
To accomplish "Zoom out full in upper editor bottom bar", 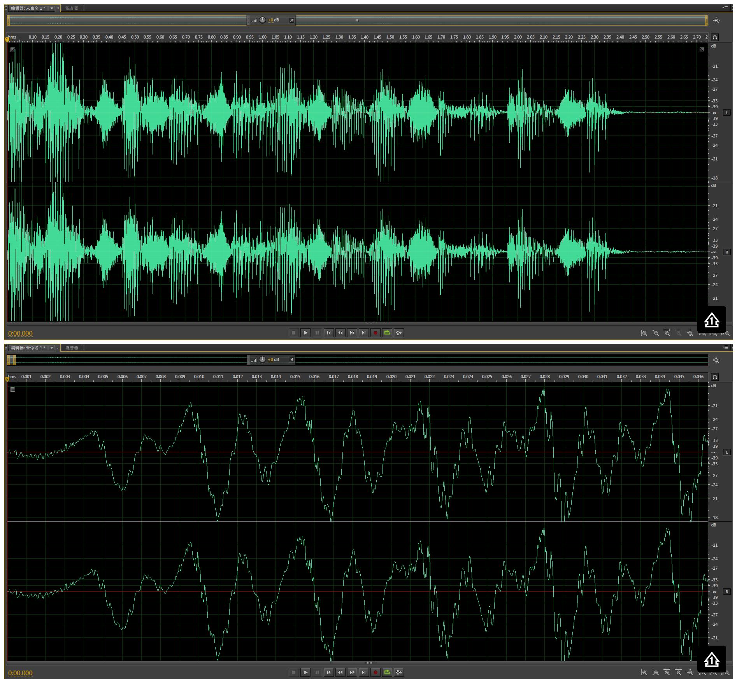I will point(690,333).
